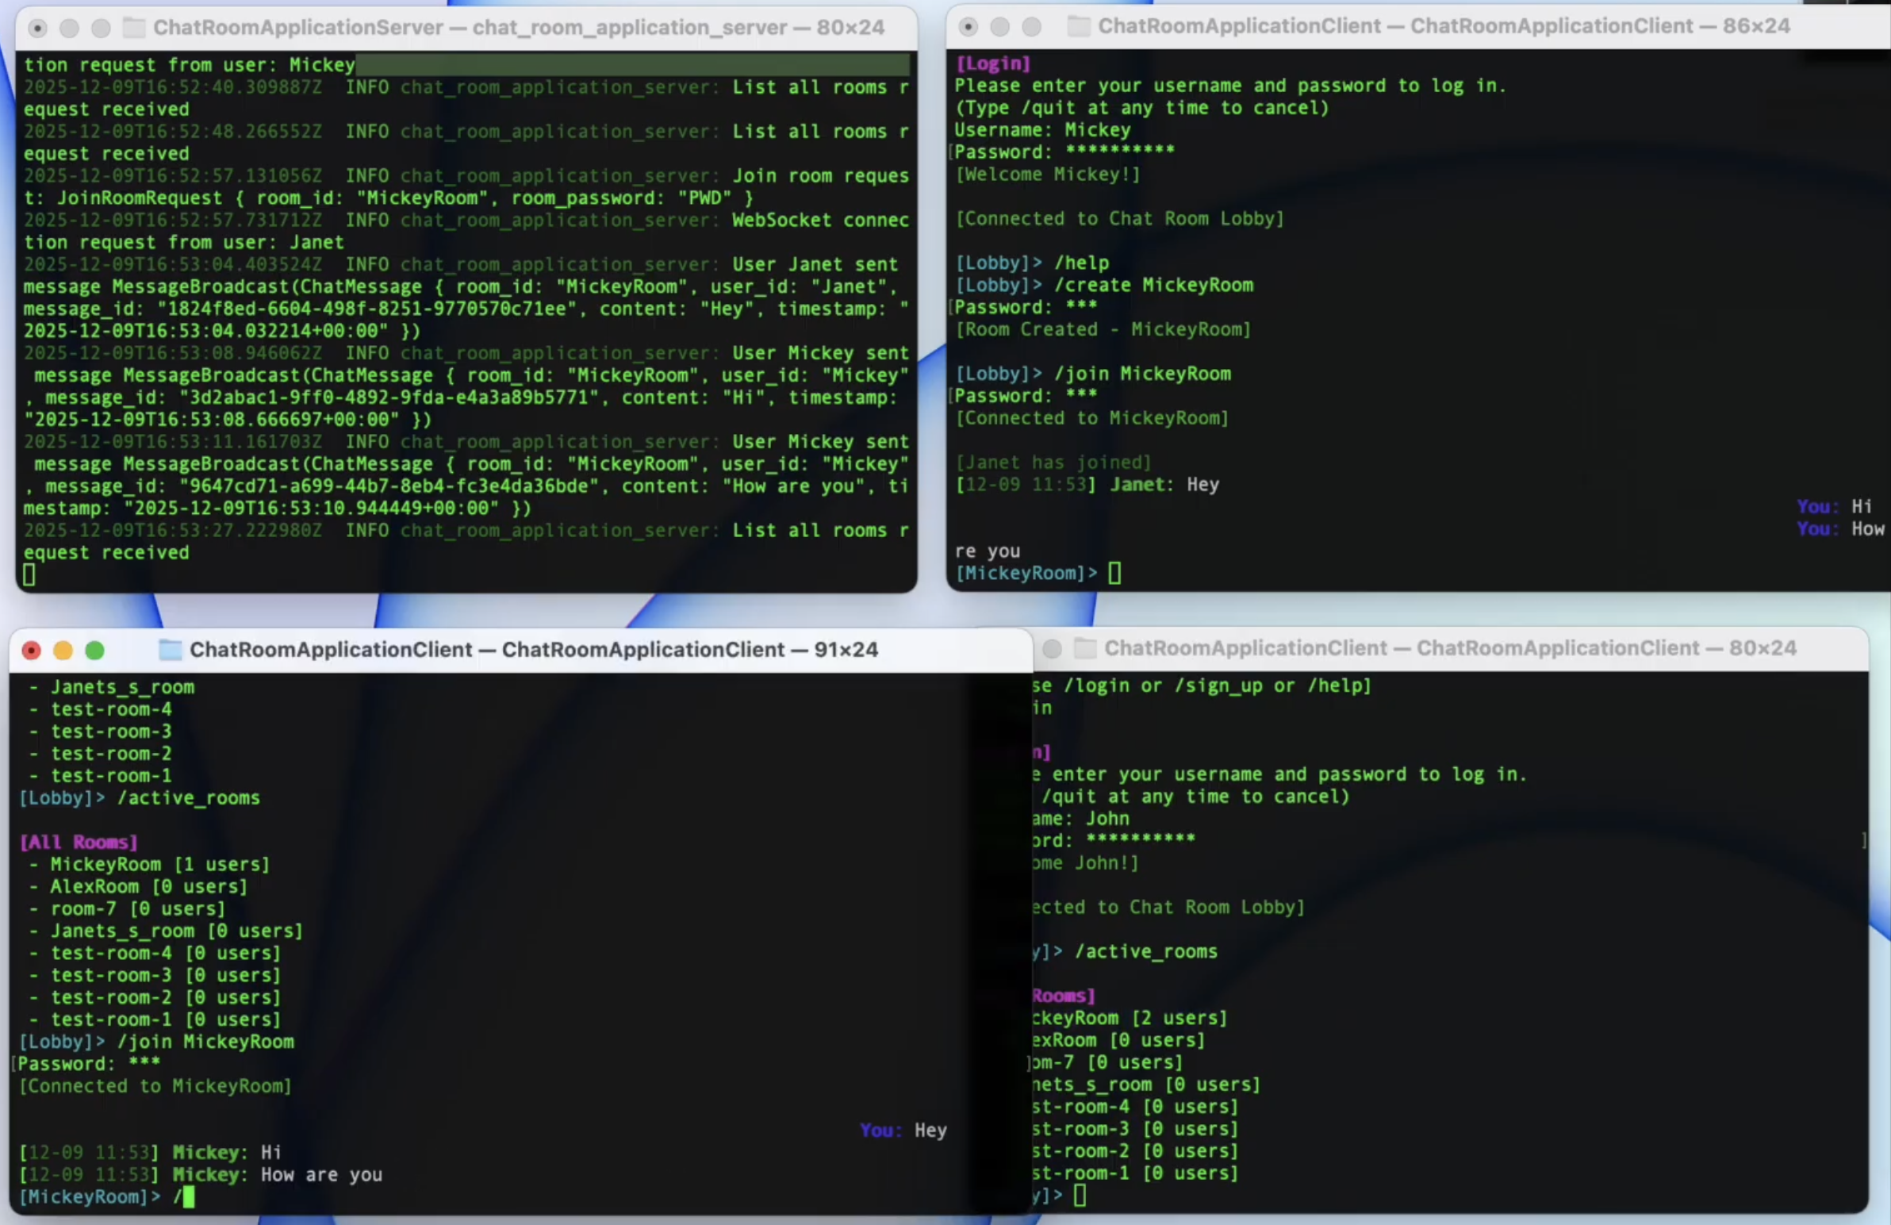
Task: Click the red close light on the server window
Action: [37, 27]
